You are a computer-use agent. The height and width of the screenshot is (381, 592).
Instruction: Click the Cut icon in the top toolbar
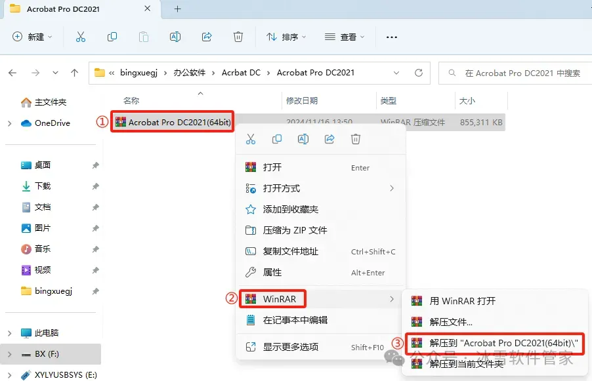click(x=81, y=37)
